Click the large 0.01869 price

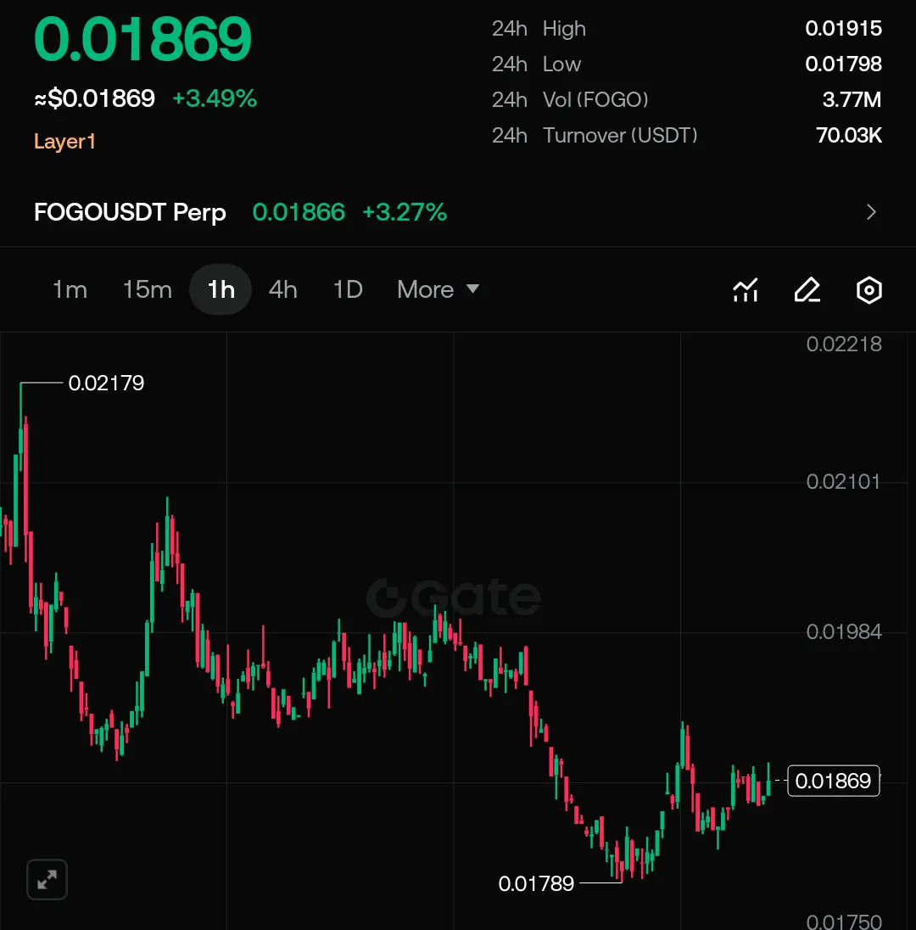click(x=142, y=39)
